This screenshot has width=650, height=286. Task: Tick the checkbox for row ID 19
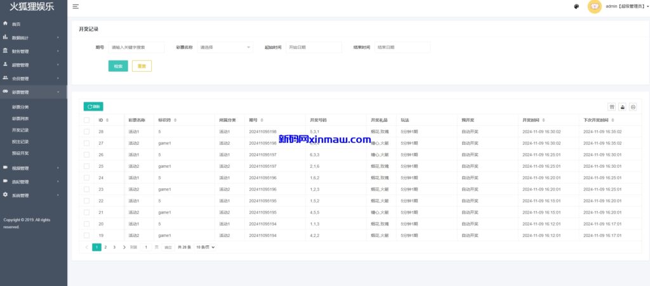86,235
